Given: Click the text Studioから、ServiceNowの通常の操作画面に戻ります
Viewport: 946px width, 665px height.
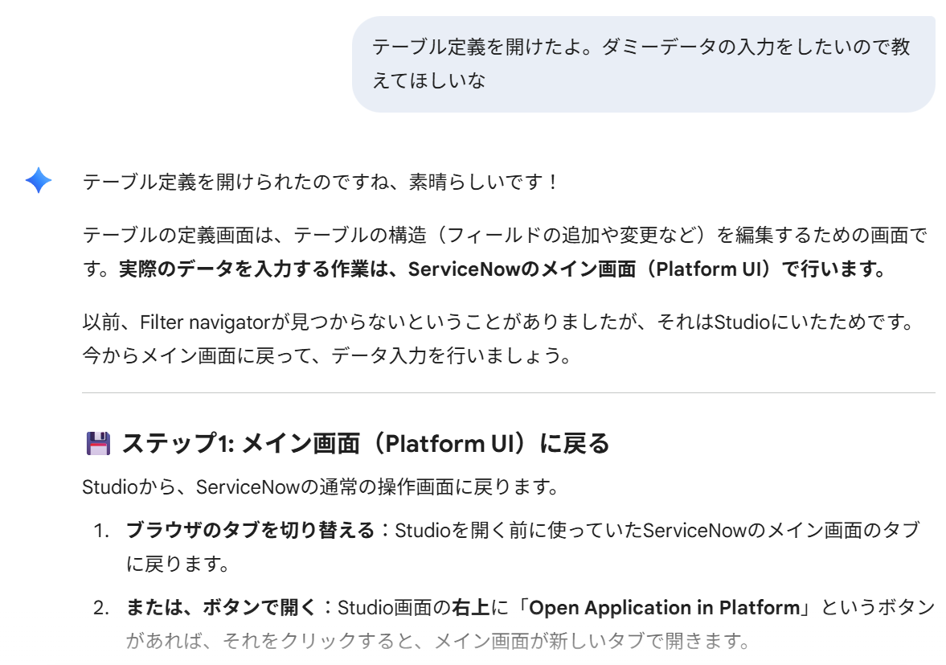Looking at the screenshot, I should click(321, 486).
